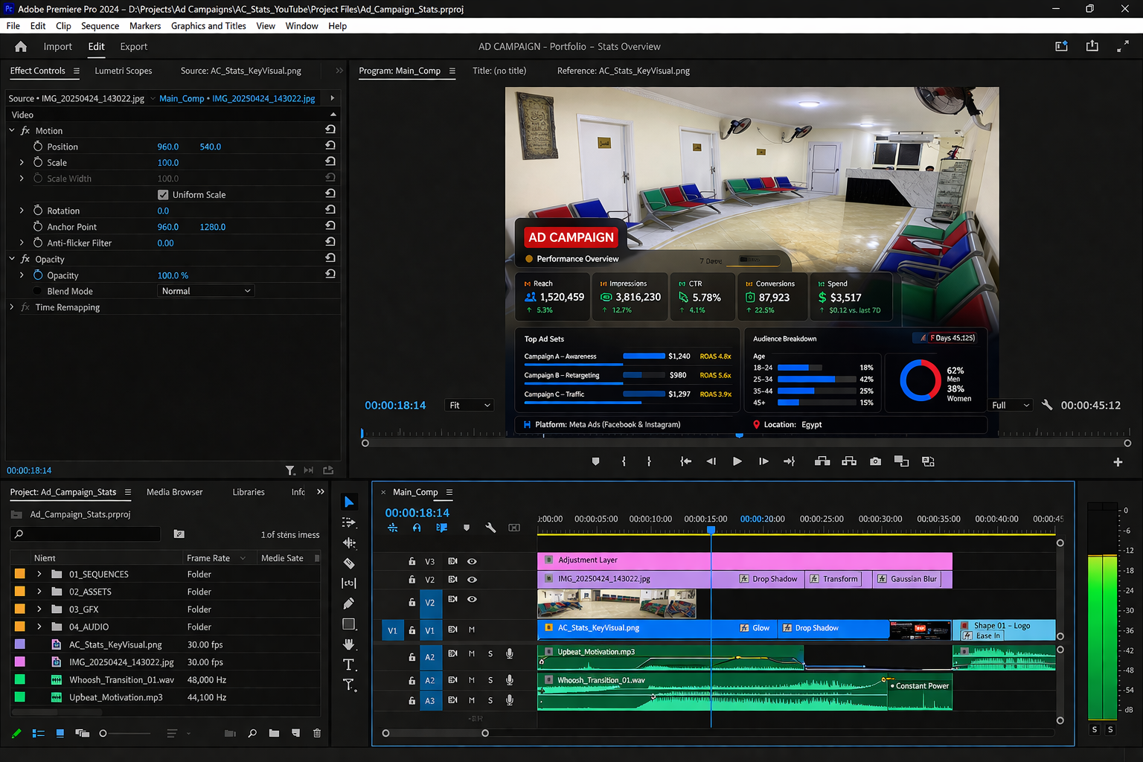Hide the V3 track output
1143x762 pixels.
coord(472,561)
